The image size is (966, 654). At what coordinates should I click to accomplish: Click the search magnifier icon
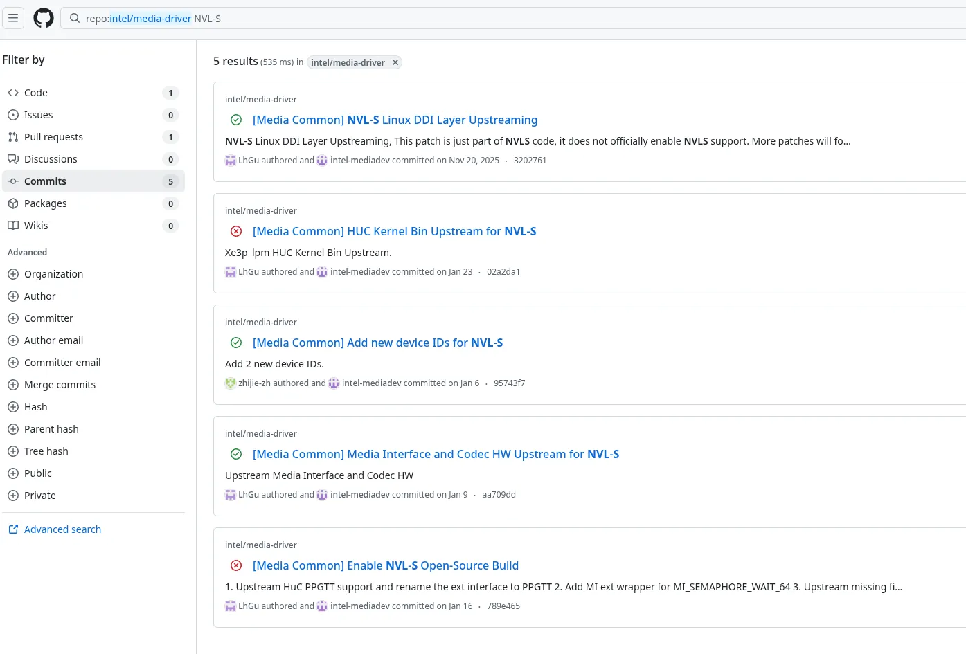(75, 19)
